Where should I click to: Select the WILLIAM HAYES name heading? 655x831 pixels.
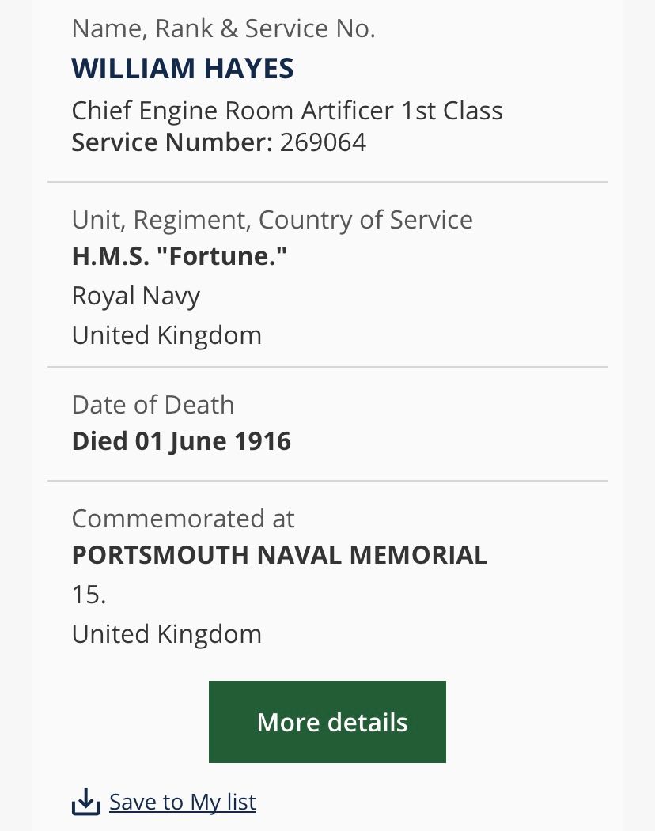coord(183,69)
